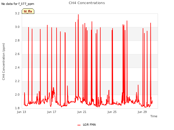Click the red LGR FMA legend line swatch
Screen dimensions: 174x130
pyautogui.click(x=79, y=125)
